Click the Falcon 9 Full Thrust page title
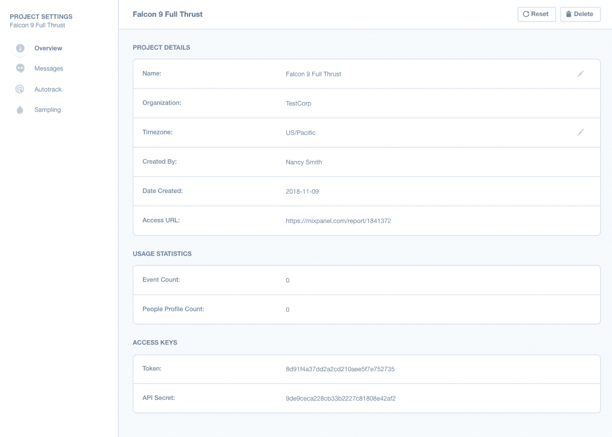Image resolution: width=612 pixels, height=437 pixels. (x=167, y=14)
